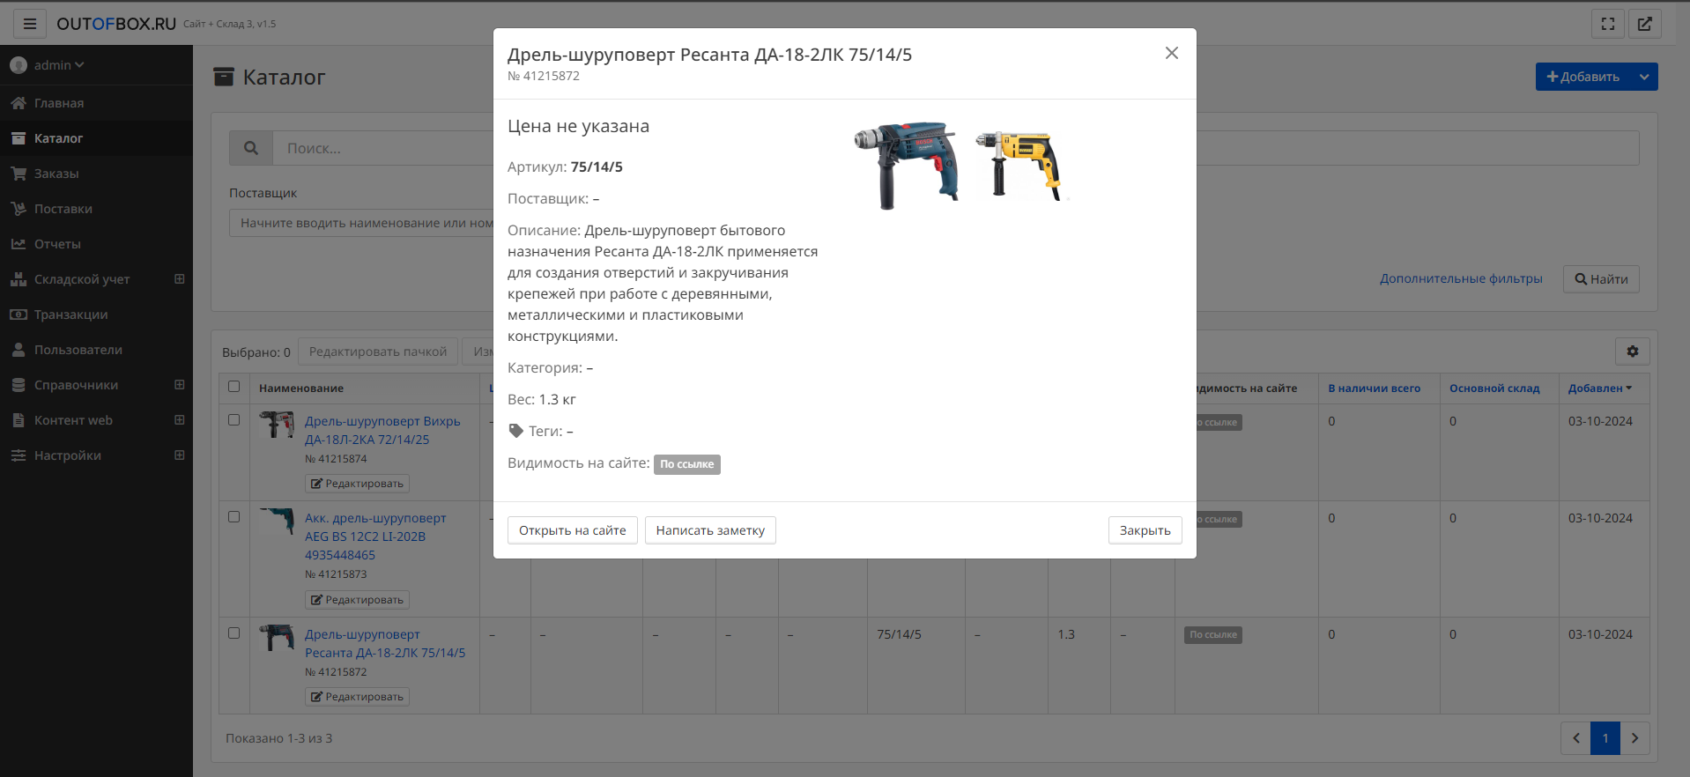This screenshot has height=777, width=1690.
Task: Click Редактировать for item № 41215874
Action: click(x=357, y=484)
